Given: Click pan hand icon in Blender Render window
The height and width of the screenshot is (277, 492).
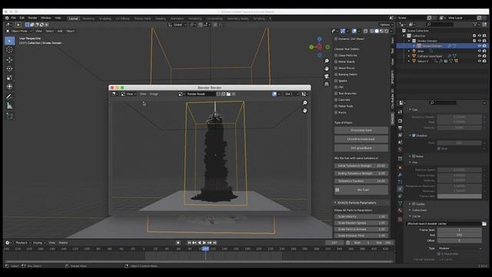Looking at the screenshot, I should 304,111.
